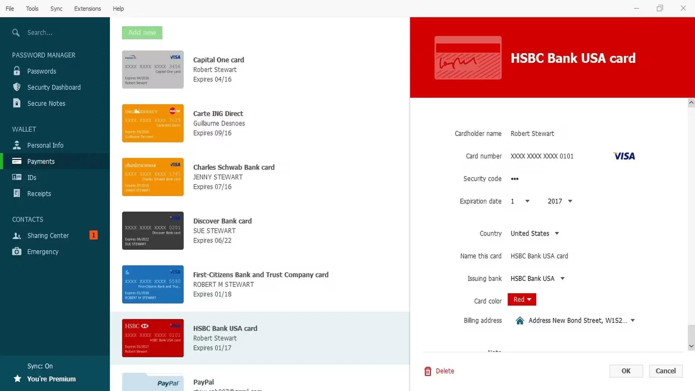Click First-Citizens Bank and Trust title

click(x=261, y=275)
